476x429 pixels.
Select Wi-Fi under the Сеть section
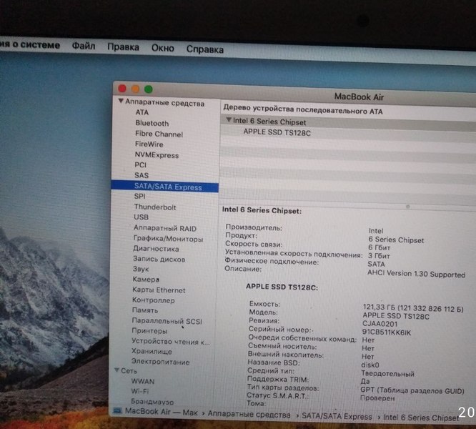140,392
